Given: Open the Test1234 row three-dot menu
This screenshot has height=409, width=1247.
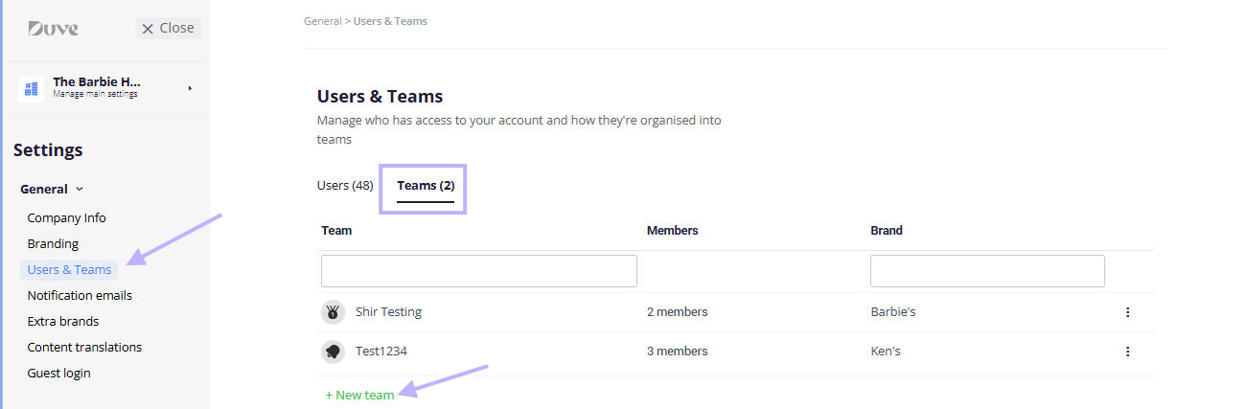Looking at the screenshot, I should (1127, 352).
